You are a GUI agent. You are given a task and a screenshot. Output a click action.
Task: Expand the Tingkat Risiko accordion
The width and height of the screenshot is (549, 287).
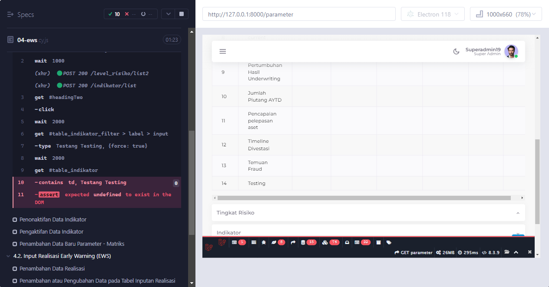tap(368, 213)
